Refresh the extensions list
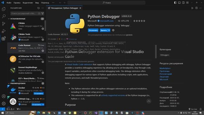 (x=39, y=8)
